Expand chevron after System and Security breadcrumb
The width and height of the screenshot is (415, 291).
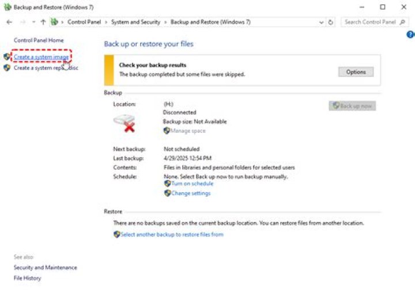tap(165, 22)
